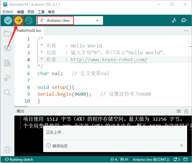192x163 pixels.
Task: Open the 项目 menu
Action: (x=31, y=12)
